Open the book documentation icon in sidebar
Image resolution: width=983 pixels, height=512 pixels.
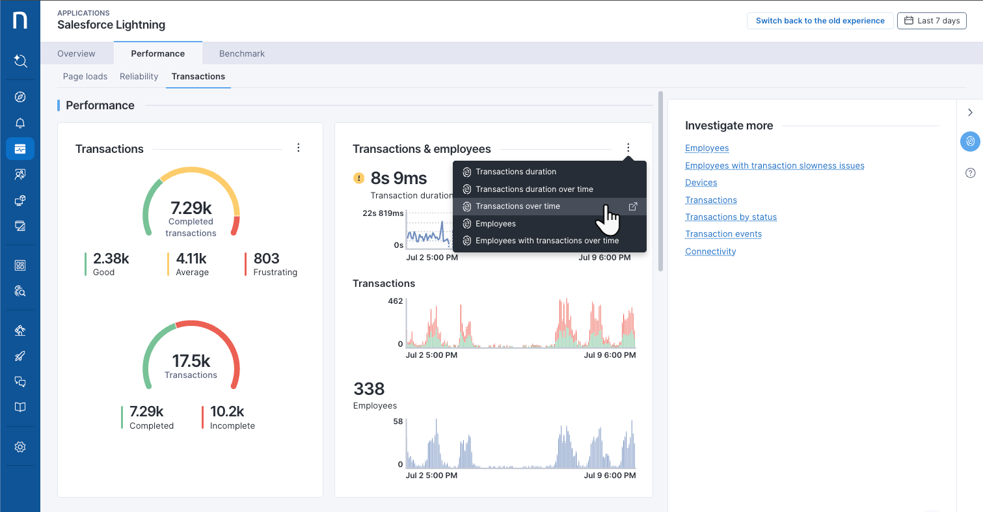tap(20, 407)
